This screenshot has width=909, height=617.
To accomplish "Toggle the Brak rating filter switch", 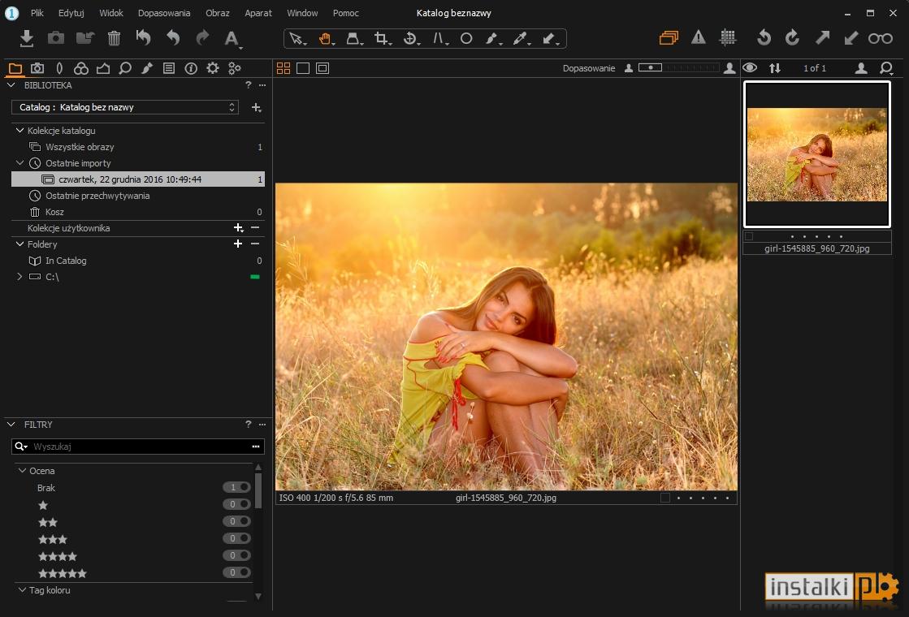I will pos(236,487).
